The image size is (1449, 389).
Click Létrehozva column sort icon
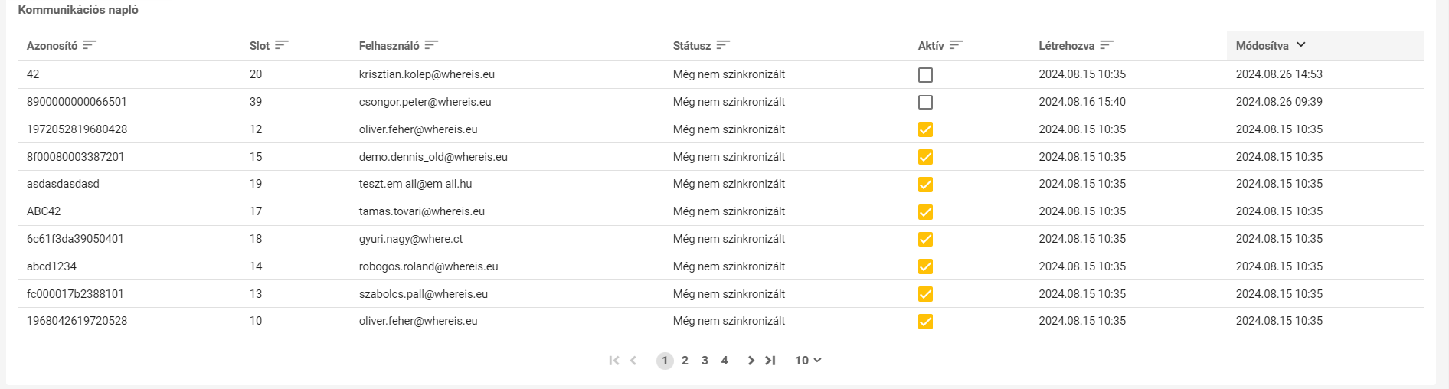pyautogui.click(x=1107, y=45)
